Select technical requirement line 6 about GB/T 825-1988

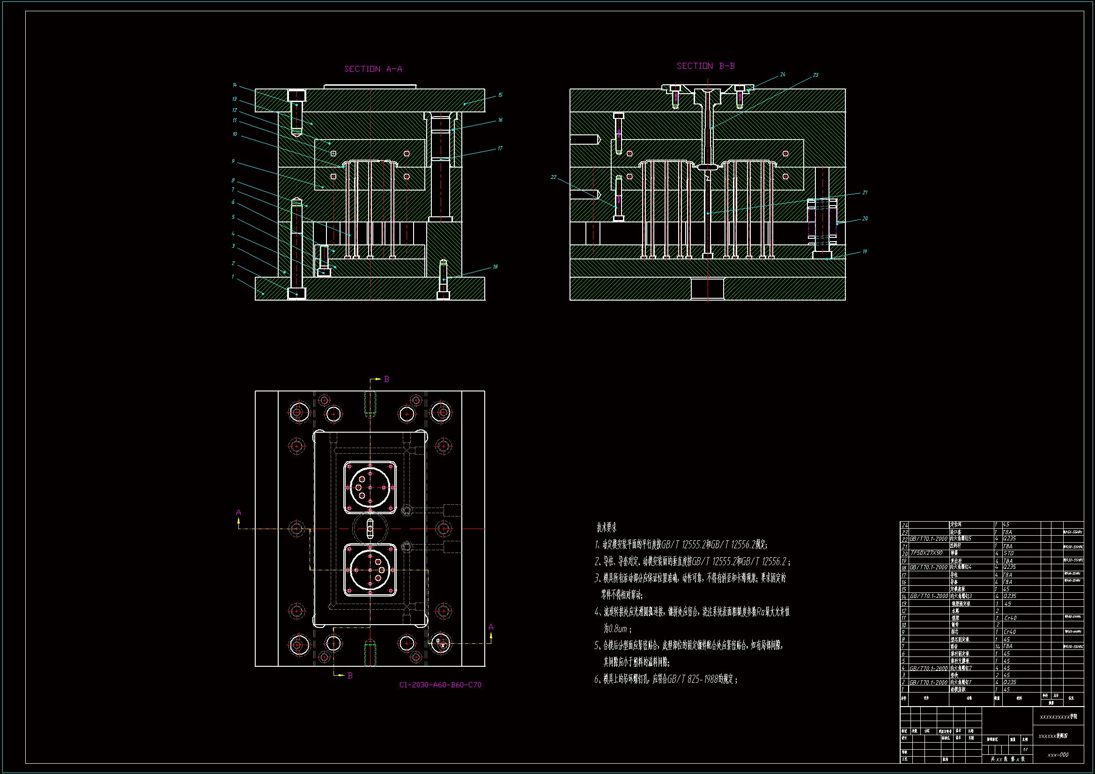tap(666, 679)
